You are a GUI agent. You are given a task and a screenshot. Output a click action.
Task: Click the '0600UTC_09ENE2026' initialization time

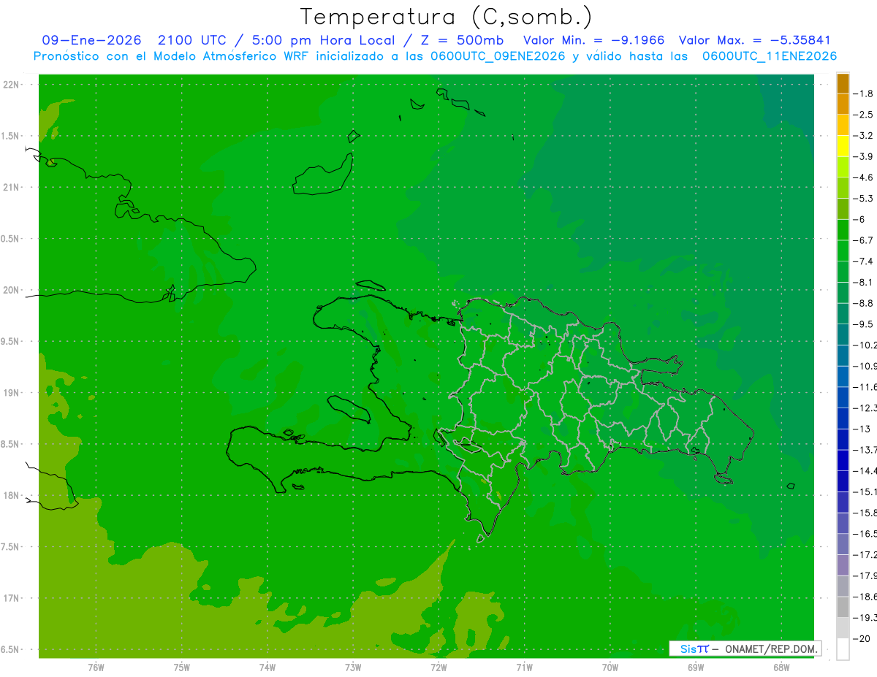[x=498, y=56]
